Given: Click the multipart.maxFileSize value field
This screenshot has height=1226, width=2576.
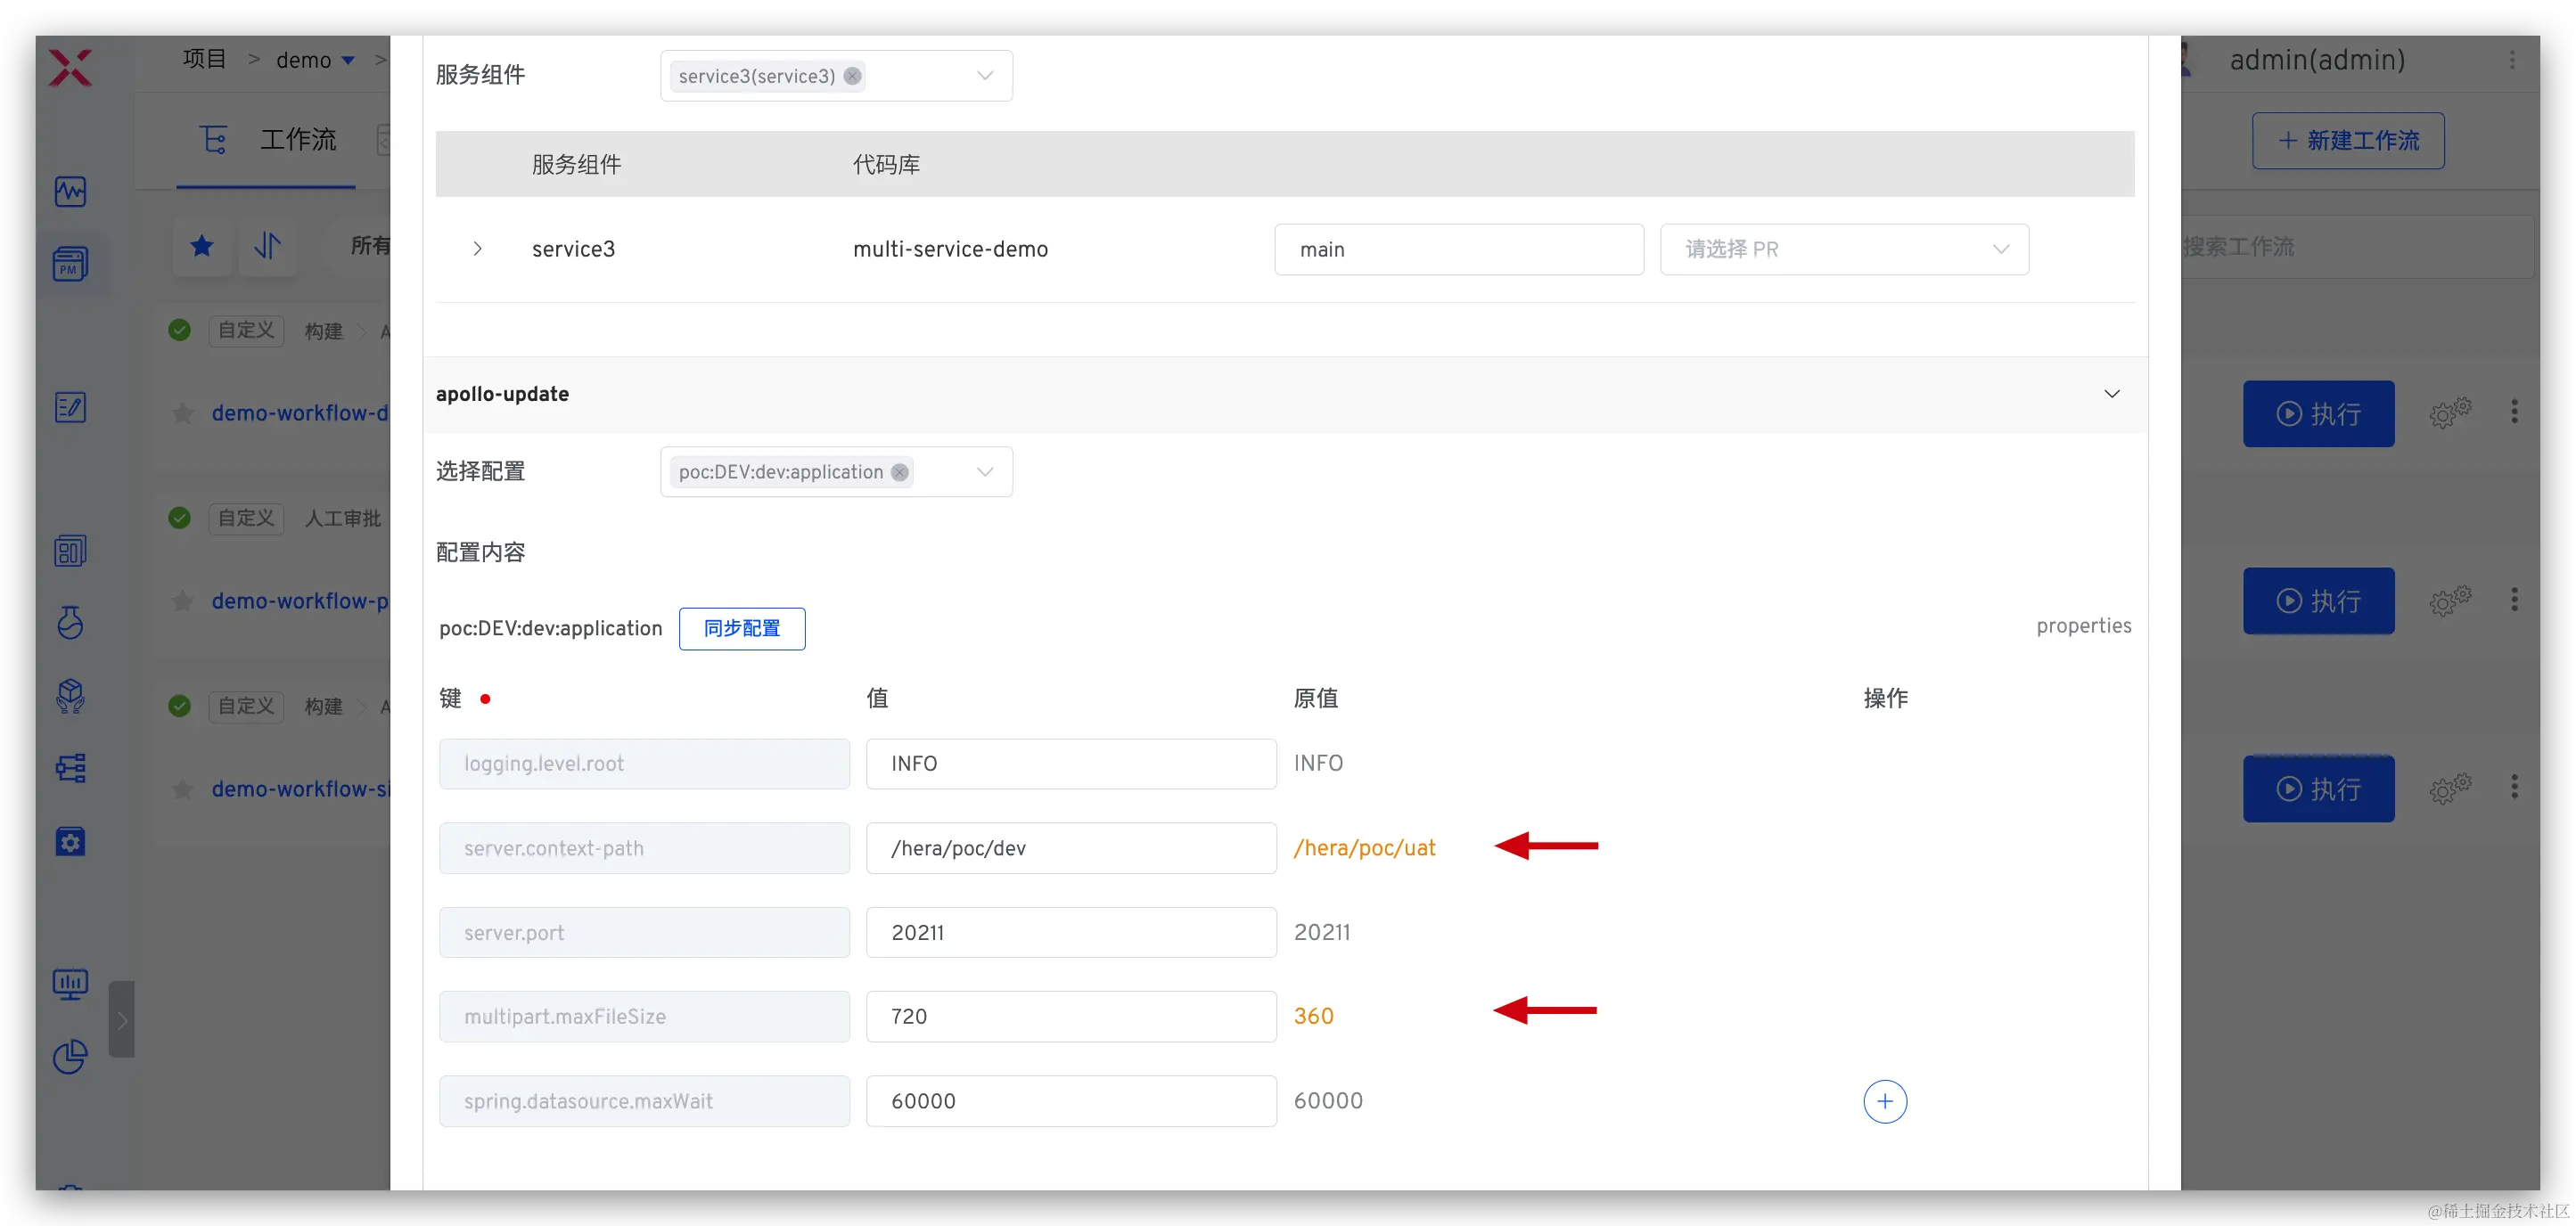Looking at the screenshot, I should (1070, 1016).
